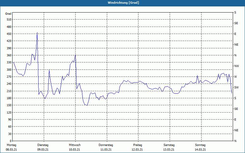Viewport: 245px width, 153px height.
Task: Click the 60 degree axis value
Action: [x=9, y=127]
